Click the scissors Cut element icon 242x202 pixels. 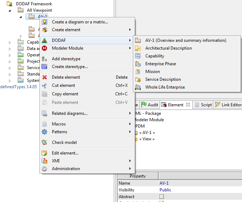(44, 85)
